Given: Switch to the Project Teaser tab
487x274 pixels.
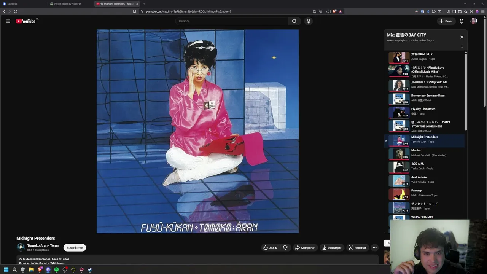Looking at the screenshot, I should [x=70, y=4].
